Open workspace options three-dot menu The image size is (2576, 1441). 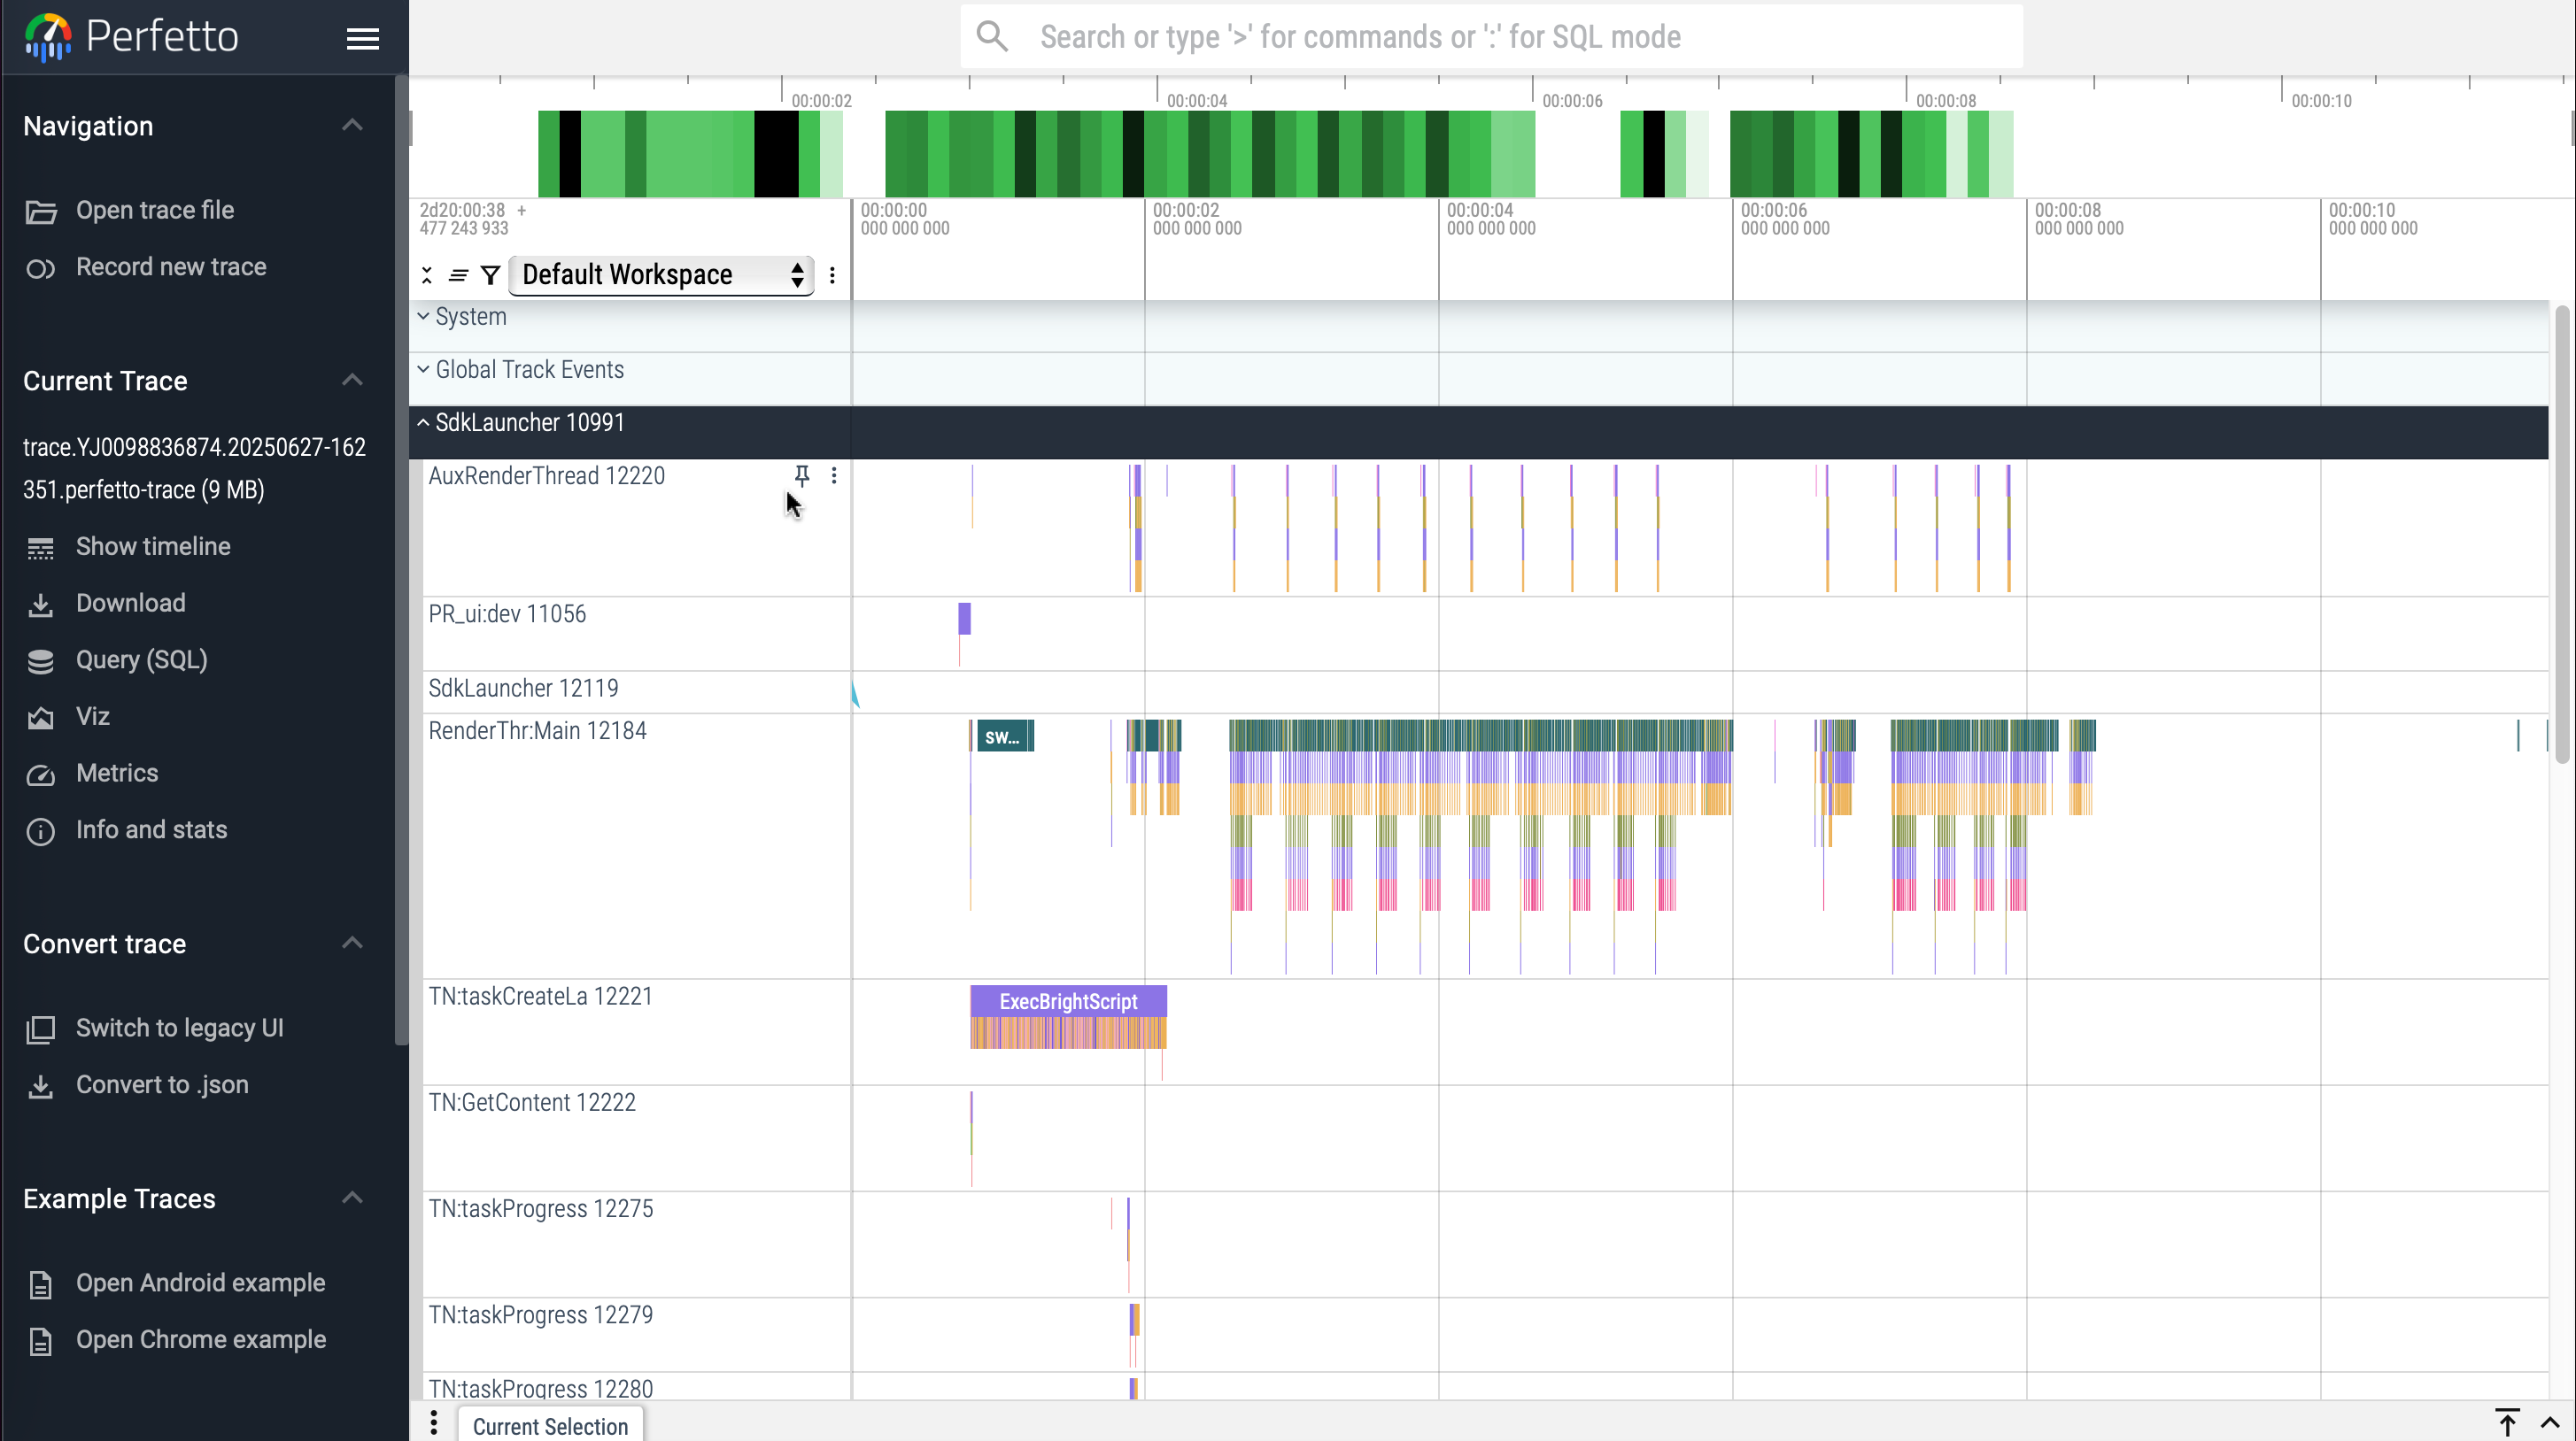pos(832,274)
